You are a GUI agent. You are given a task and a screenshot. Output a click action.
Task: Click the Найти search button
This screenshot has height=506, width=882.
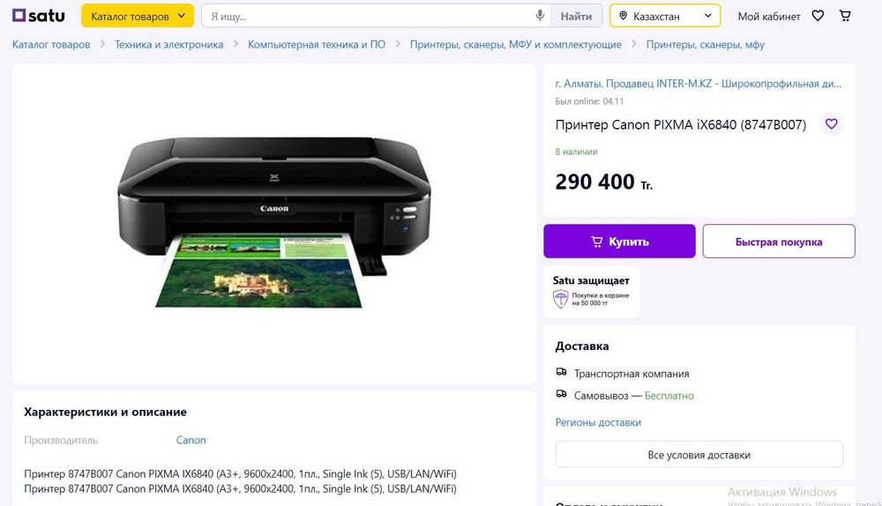[576, 16]
